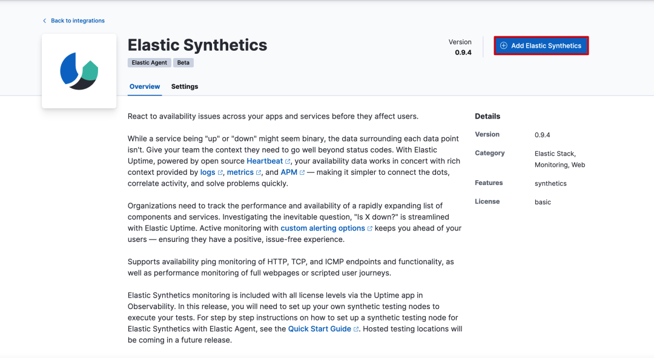Click the Elastic Synthetics logo icon
This screenshot has height=358, width=654.
[79, 71]
